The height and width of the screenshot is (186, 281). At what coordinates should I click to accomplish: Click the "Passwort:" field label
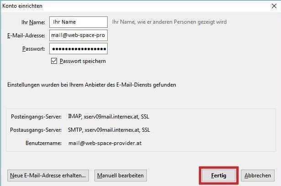[x=33, y=49]
